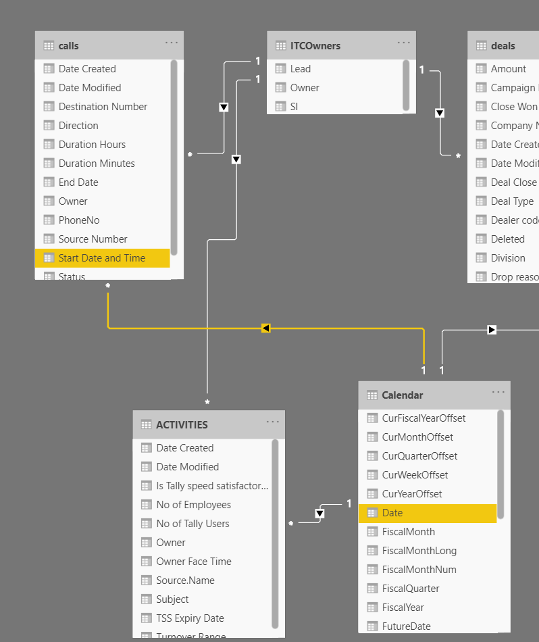This screenshot has height=642, width=539.
Task: Select Date Modified field in ACTIVITIES
Action: (x=202, y=467)
